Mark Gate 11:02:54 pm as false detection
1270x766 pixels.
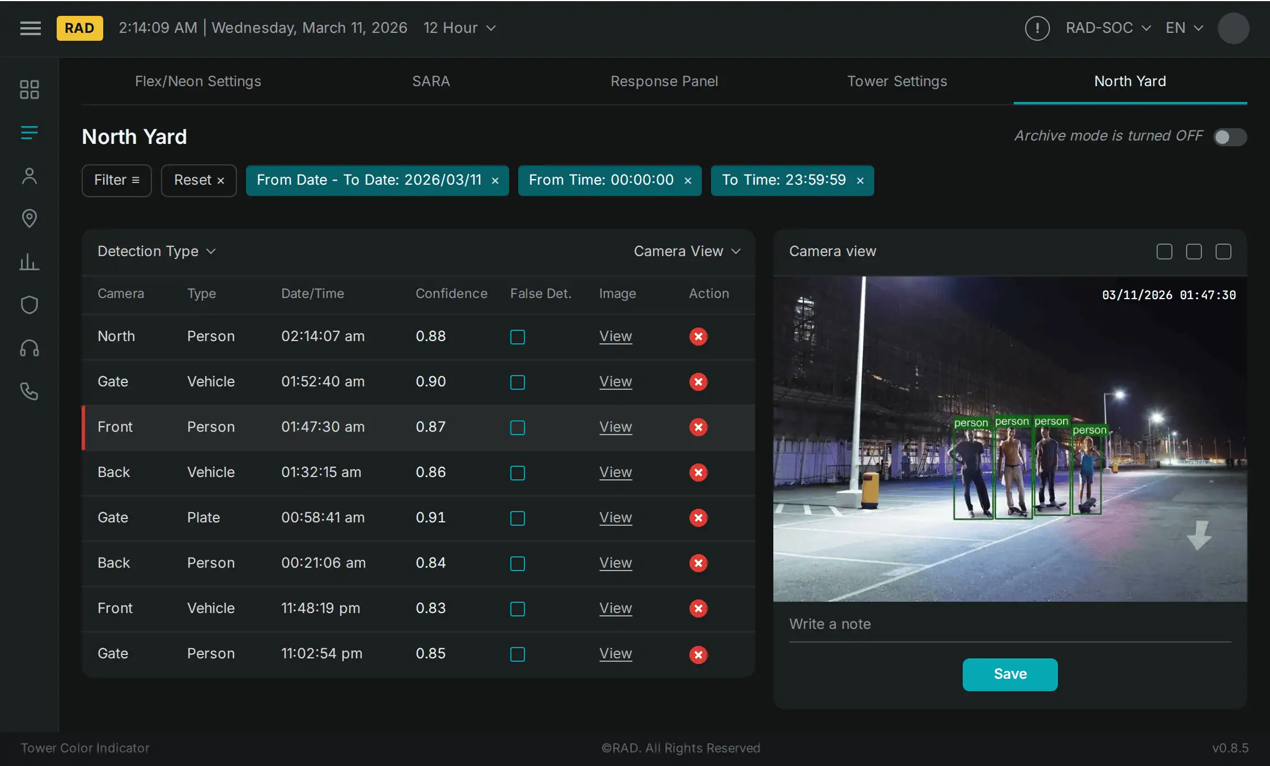click(x=518, y=654)
